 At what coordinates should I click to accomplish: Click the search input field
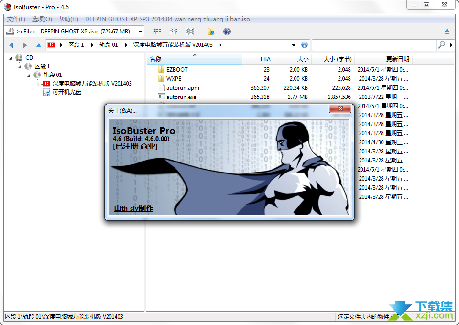pos(374,45)
